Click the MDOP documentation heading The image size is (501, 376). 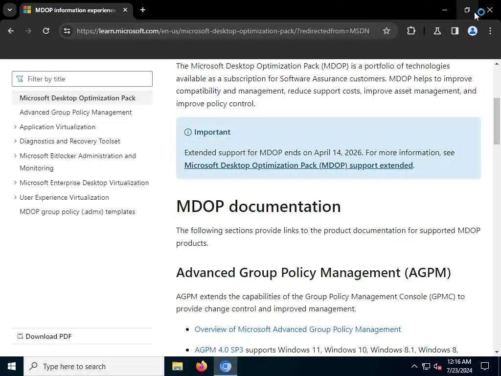[258, 206]
